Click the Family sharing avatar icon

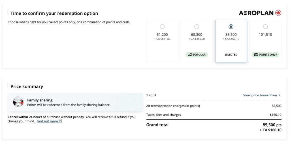[18, 102]
